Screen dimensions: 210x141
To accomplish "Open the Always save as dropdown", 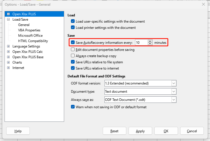I will coord(174,100).
